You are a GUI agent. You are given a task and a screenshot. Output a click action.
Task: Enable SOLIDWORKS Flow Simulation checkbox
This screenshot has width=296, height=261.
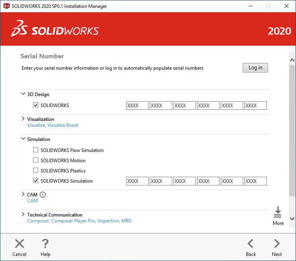click(36, 150)
